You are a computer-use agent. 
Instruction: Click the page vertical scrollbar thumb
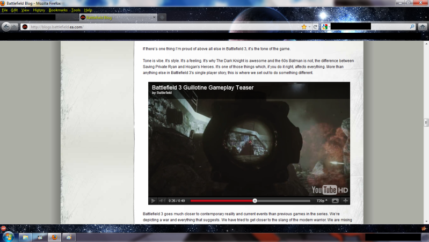(x=426, y=122)
